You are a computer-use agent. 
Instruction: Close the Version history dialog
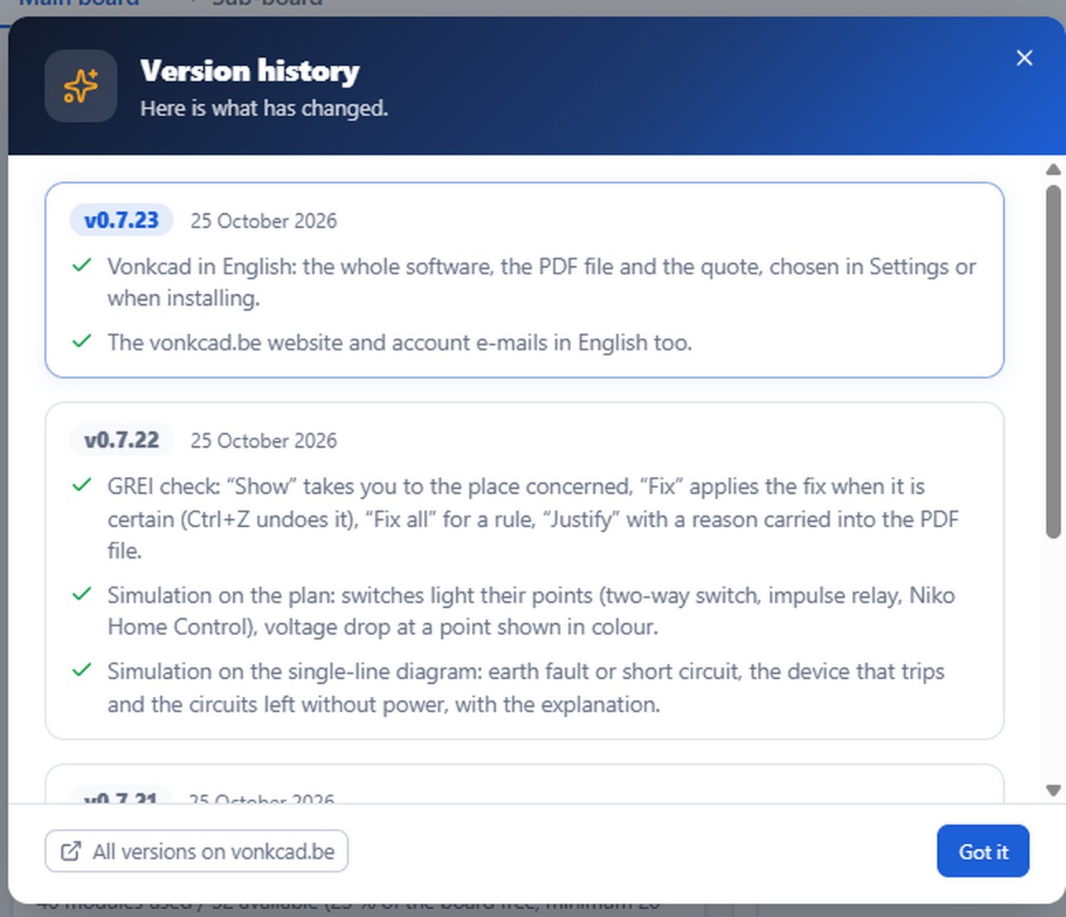[x=1024, y=58]
